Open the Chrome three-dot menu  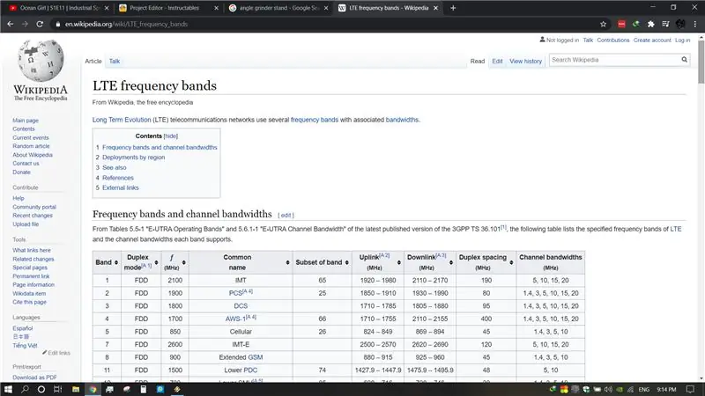click(695, 25)
